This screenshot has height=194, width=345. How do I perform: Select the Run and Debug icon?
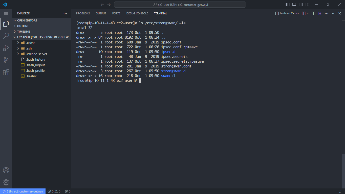(x=6, y=48)
